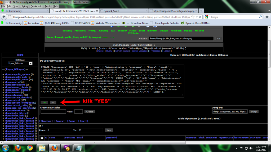271x152 pixels.
Task: Open a new tab with the plus button
Action: 201,11
